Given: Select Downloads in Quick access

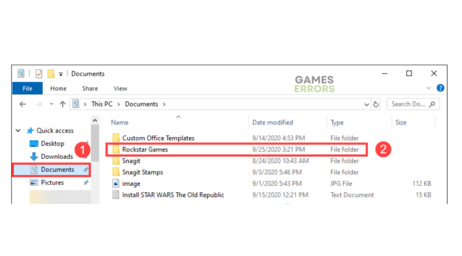Looking at the screenshot, I should (57, 156).
